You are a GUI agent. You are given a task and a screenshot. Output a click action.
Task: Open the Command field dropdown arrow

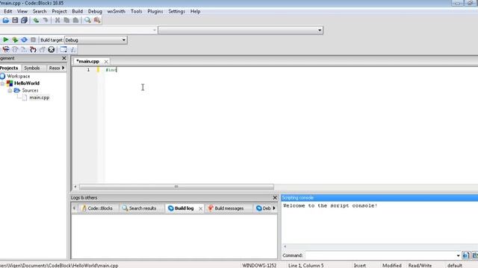point(458,255)
